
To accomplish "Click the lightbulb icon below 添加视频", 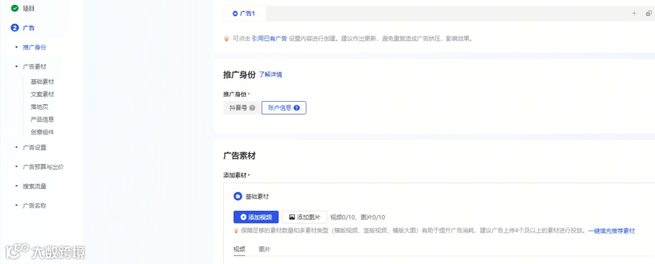I will click(x=235, y=231).
